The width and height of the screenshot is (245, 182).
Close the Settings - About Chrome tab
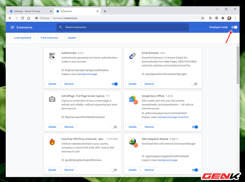pos(51,11)
